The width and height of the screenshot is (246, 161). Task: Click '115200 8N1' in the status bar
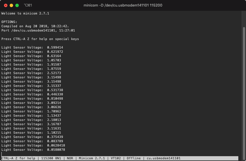pos(51,158)
